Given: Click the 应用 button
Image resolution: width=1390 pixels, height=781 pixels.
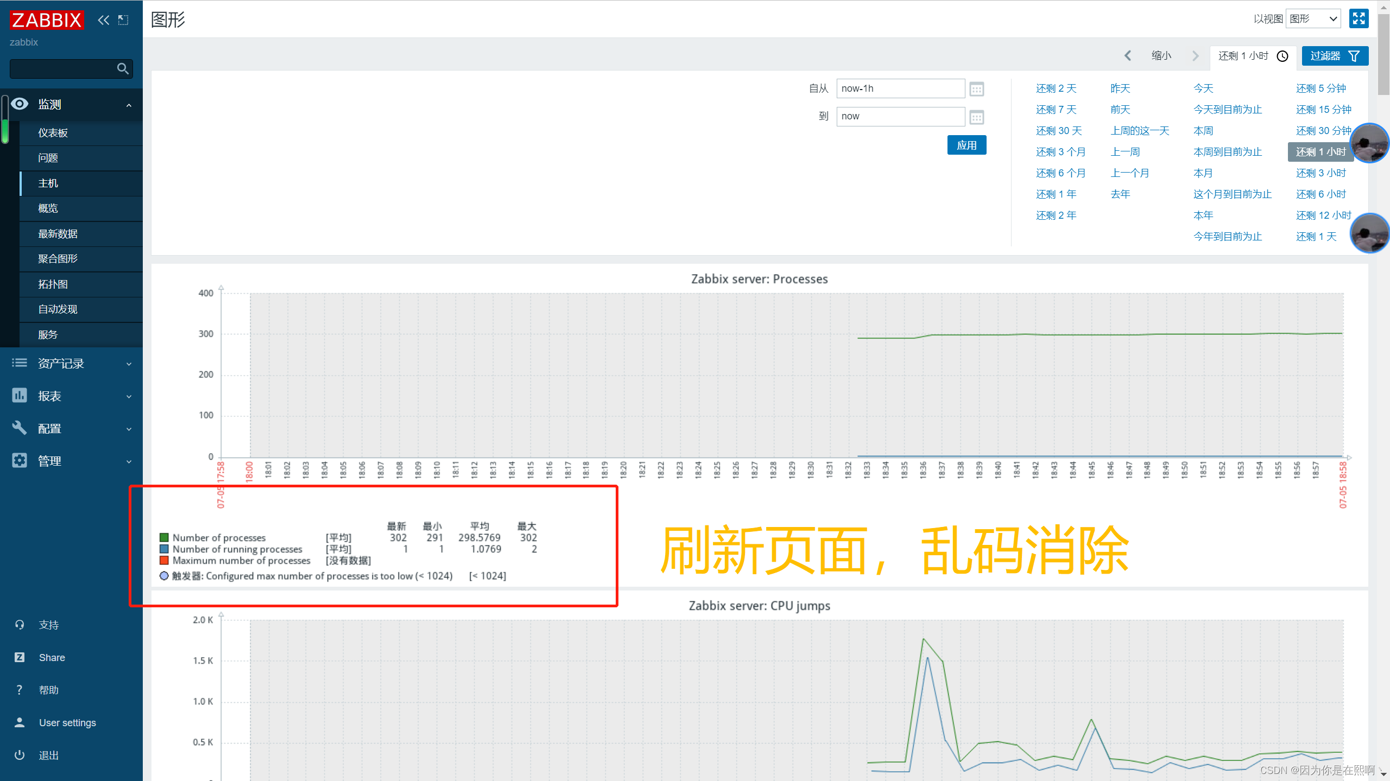Looking at the screenshot, I should 966,145.
